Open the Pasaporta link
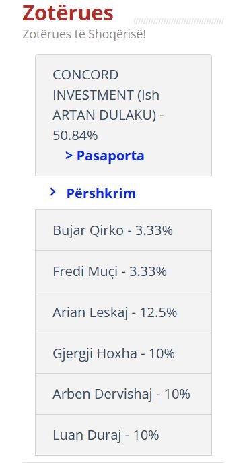Viewport: 249px width, 476px height. point(110,156)
